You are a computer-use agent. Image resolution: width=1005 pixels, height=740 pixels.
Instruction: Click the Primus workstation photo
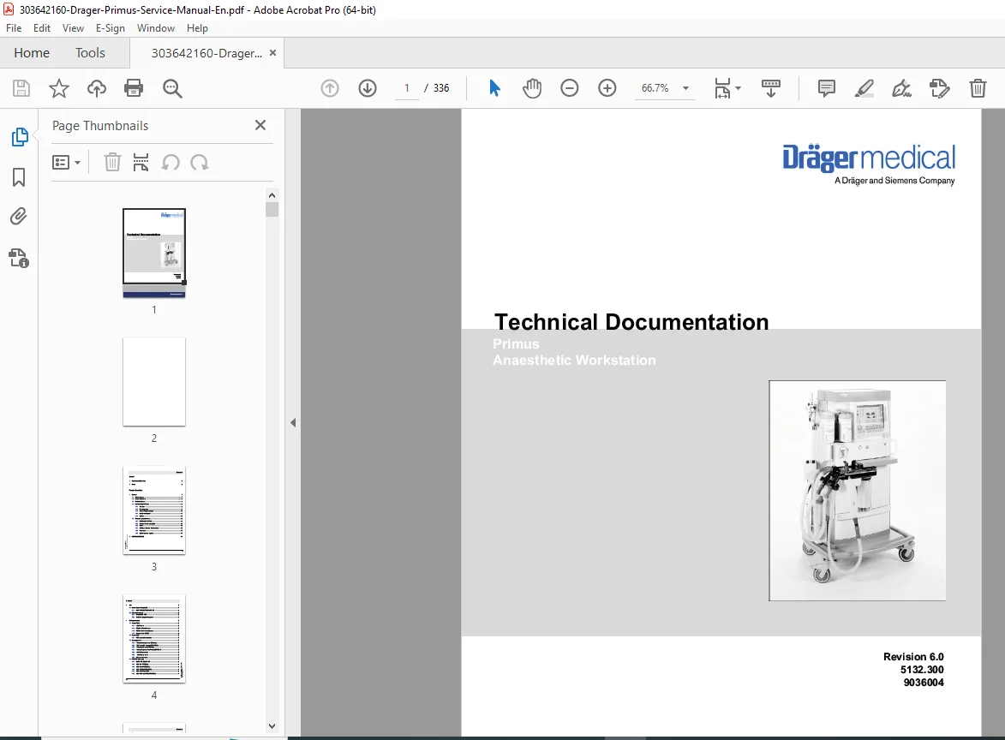pos(858,491)
